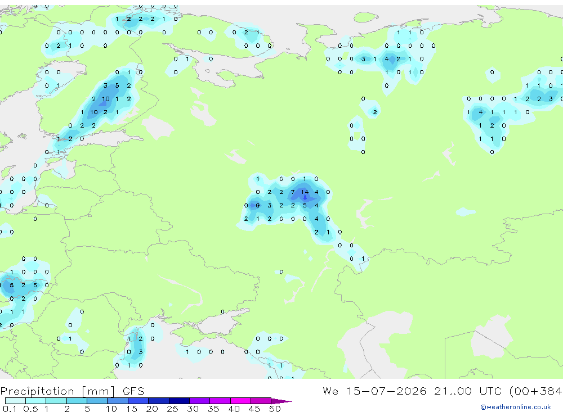Click the '30' legend scale label

[193, 409]
